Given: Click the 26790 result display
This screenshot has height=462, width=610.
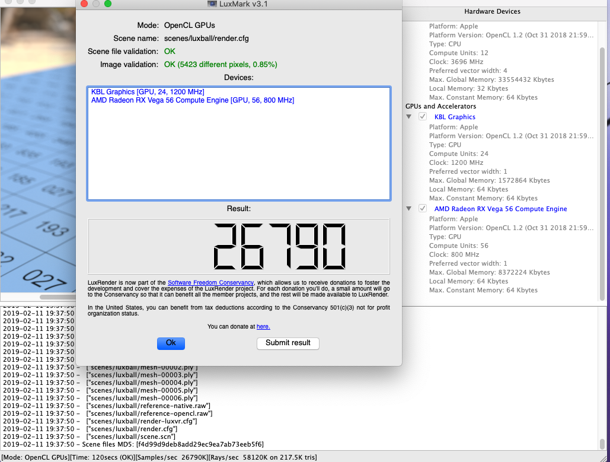Looking at the screenshot, I should (238, 246).
